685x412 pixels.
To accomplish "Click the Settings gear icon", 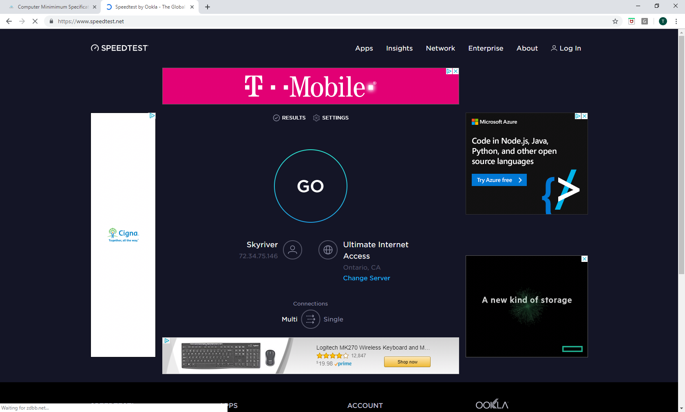I will pyautogui.click(x=316, y=118).
